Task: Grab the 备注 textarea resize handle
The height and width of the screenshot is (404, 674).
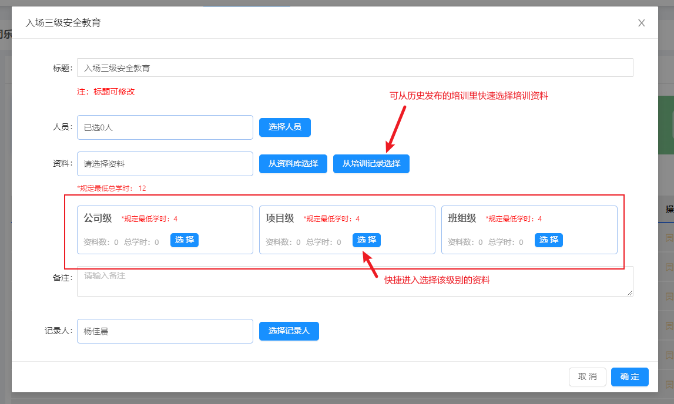Action: [x=630, y=293]
